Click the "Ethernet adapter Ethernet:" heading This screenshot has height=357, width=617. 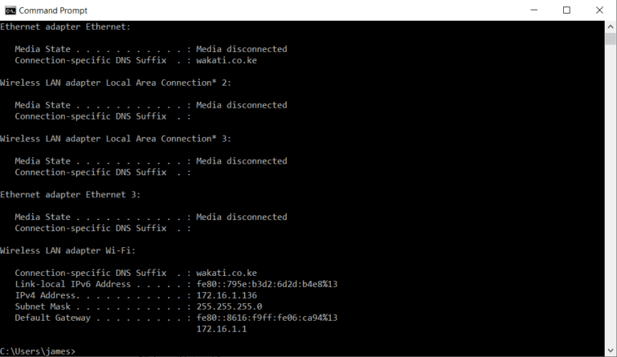click(65, 26)
